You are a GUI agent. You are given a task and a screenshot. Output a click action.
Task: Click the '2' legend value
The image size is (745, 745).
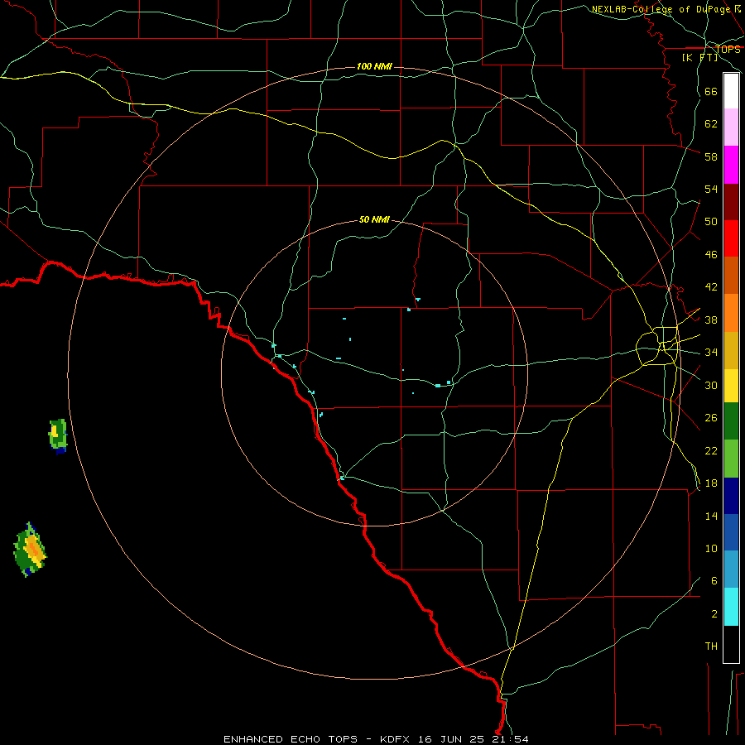714,614
